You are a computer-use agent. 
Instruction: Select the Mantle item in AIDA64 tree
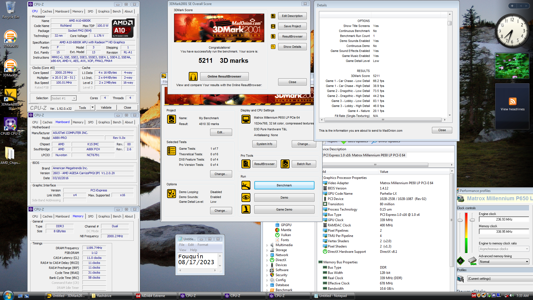click(286, 230)
